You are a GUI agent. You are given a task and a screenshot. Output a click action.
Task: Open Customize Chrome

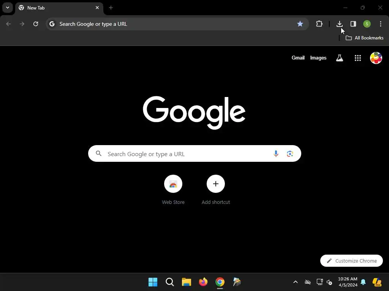tap(351, 261)
